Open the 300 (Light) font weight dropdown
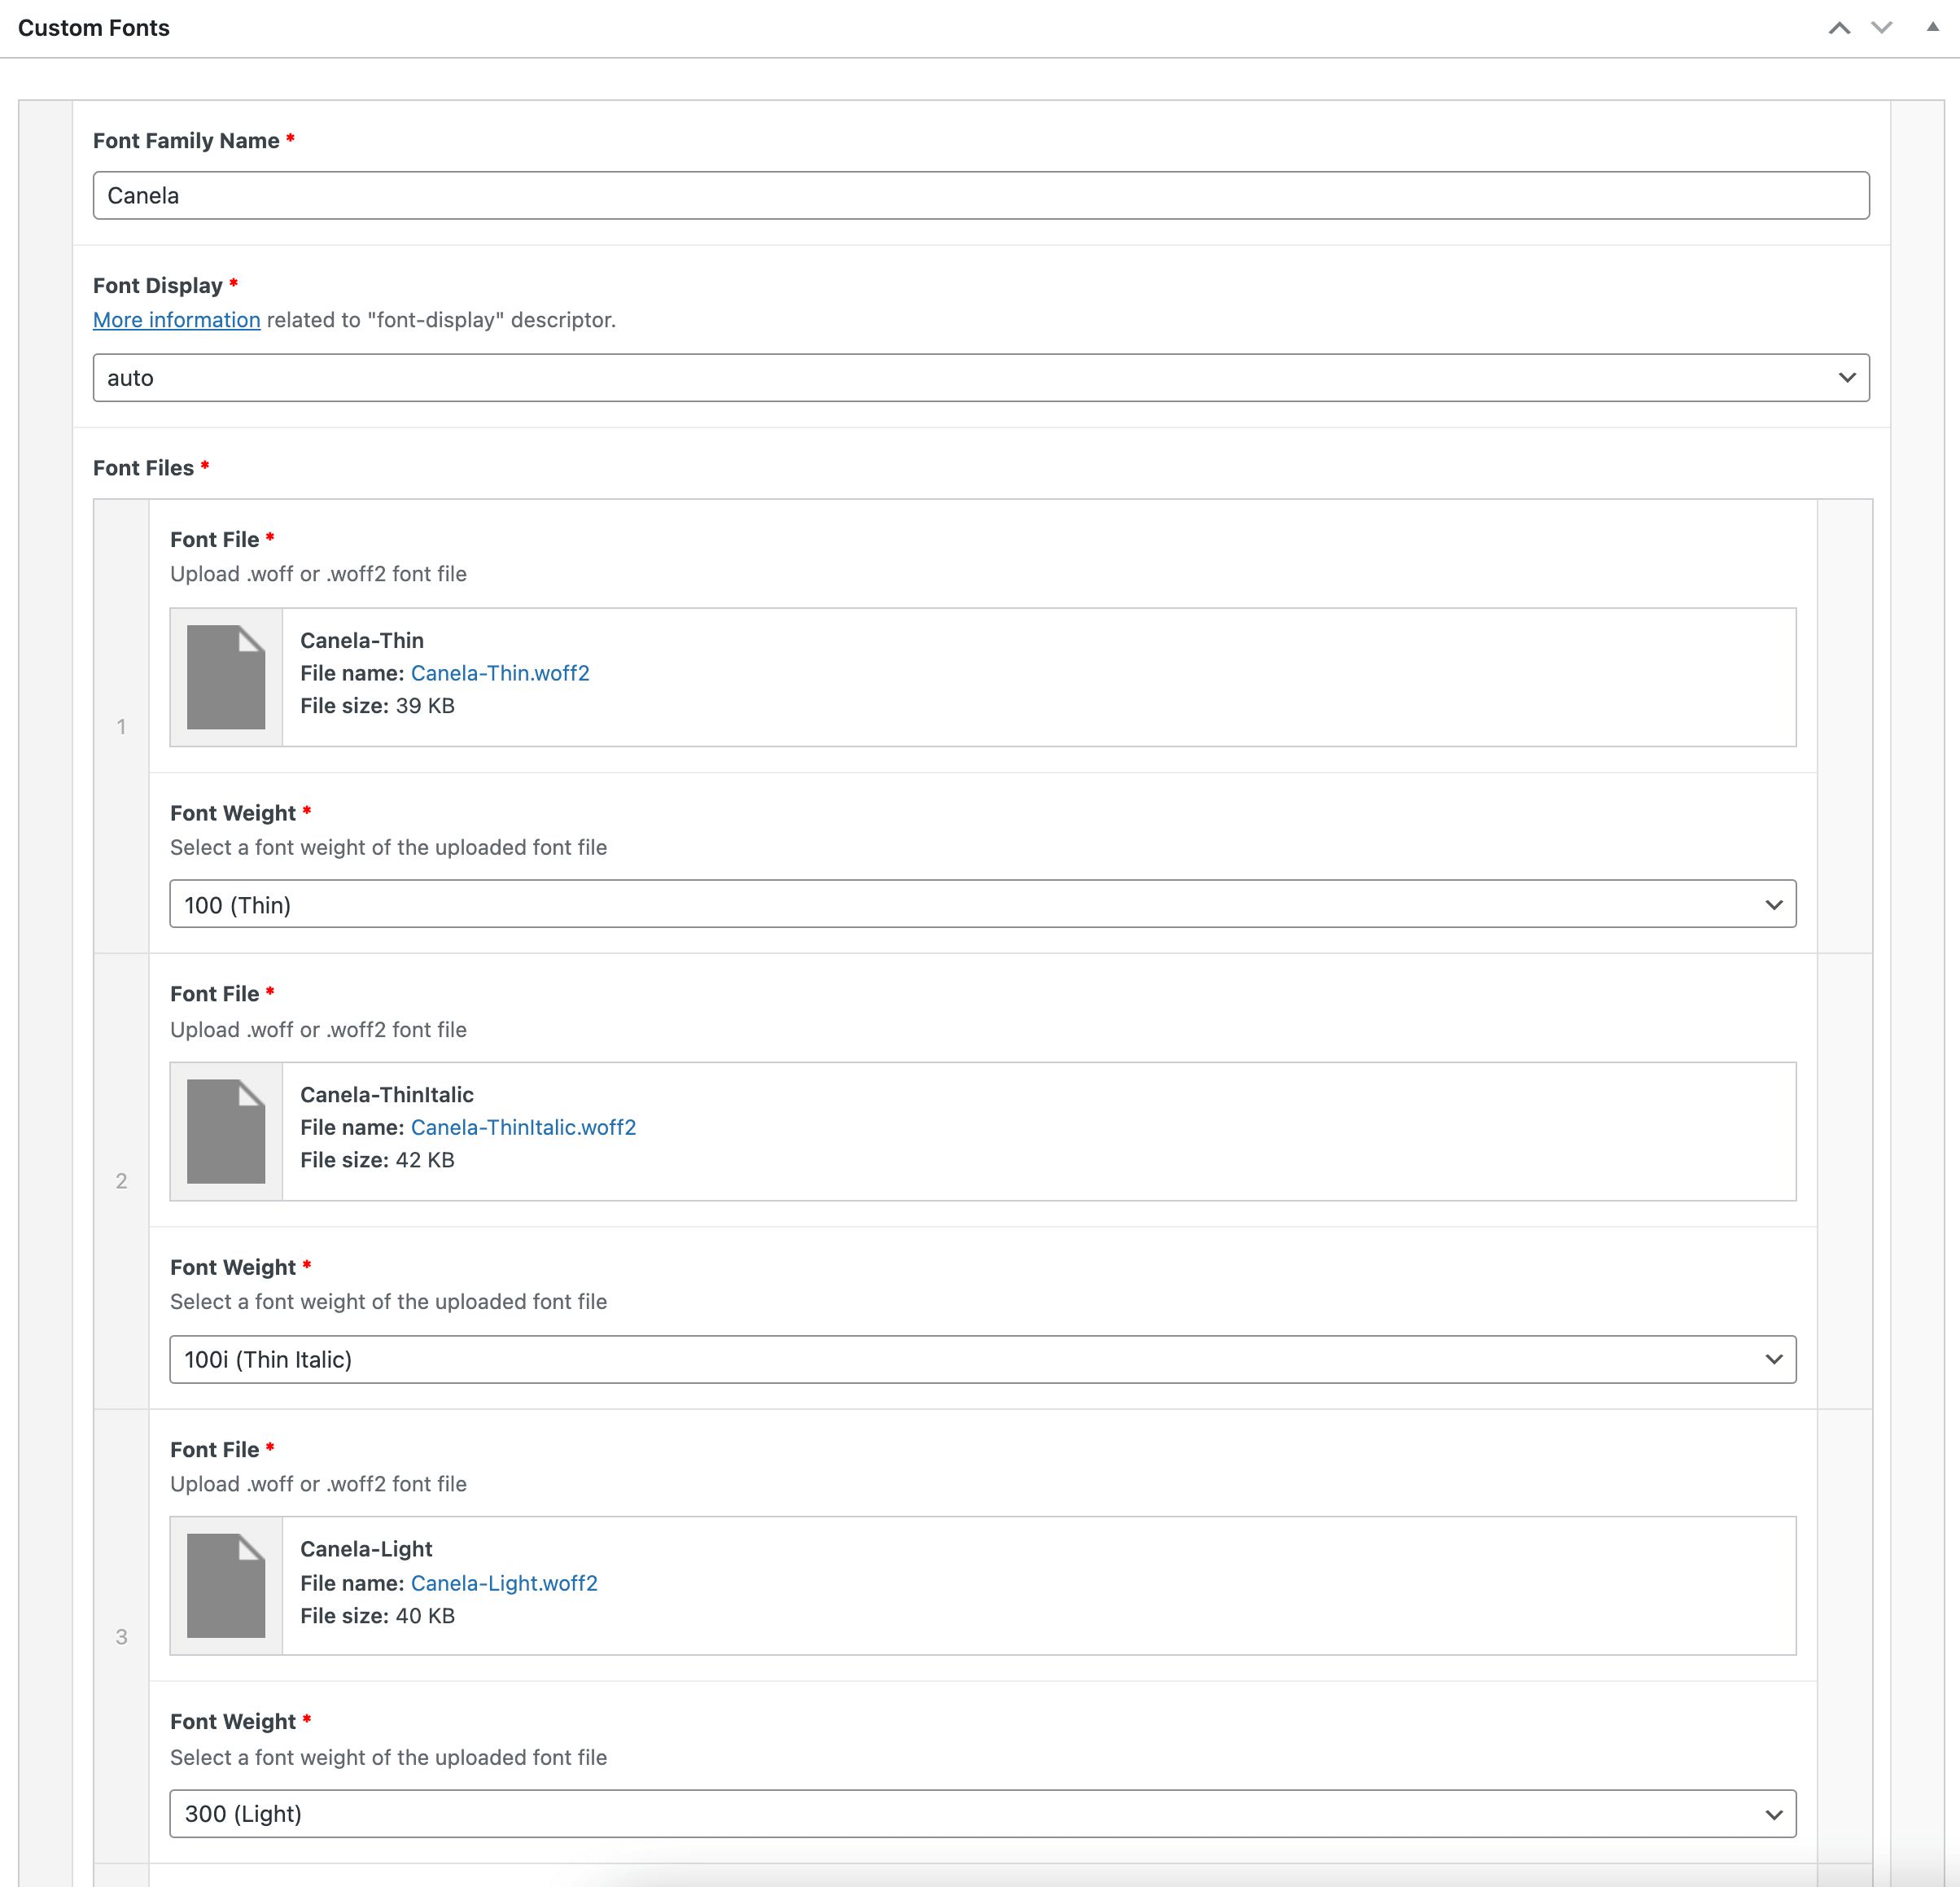Screen dimensions: 1960x1887 pyautogui.click(x=982, y=1813)
